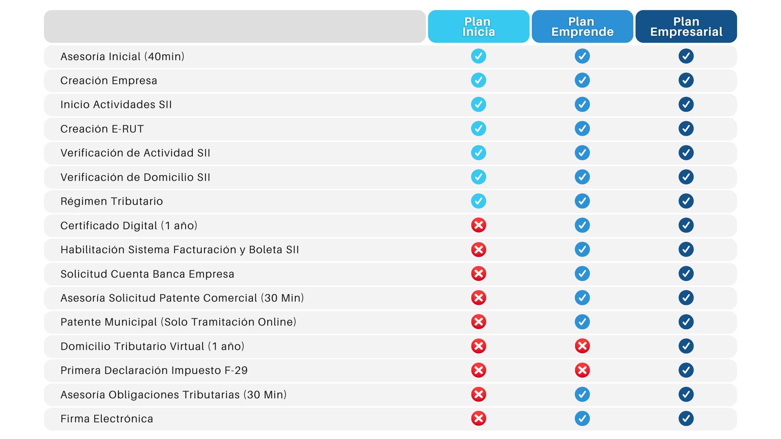Click Plan Emprende check for Solicitud Cuenta Banca Empresa
Image resolution: width=781 pixels, height=439 pixels.
tap(582, 274)
